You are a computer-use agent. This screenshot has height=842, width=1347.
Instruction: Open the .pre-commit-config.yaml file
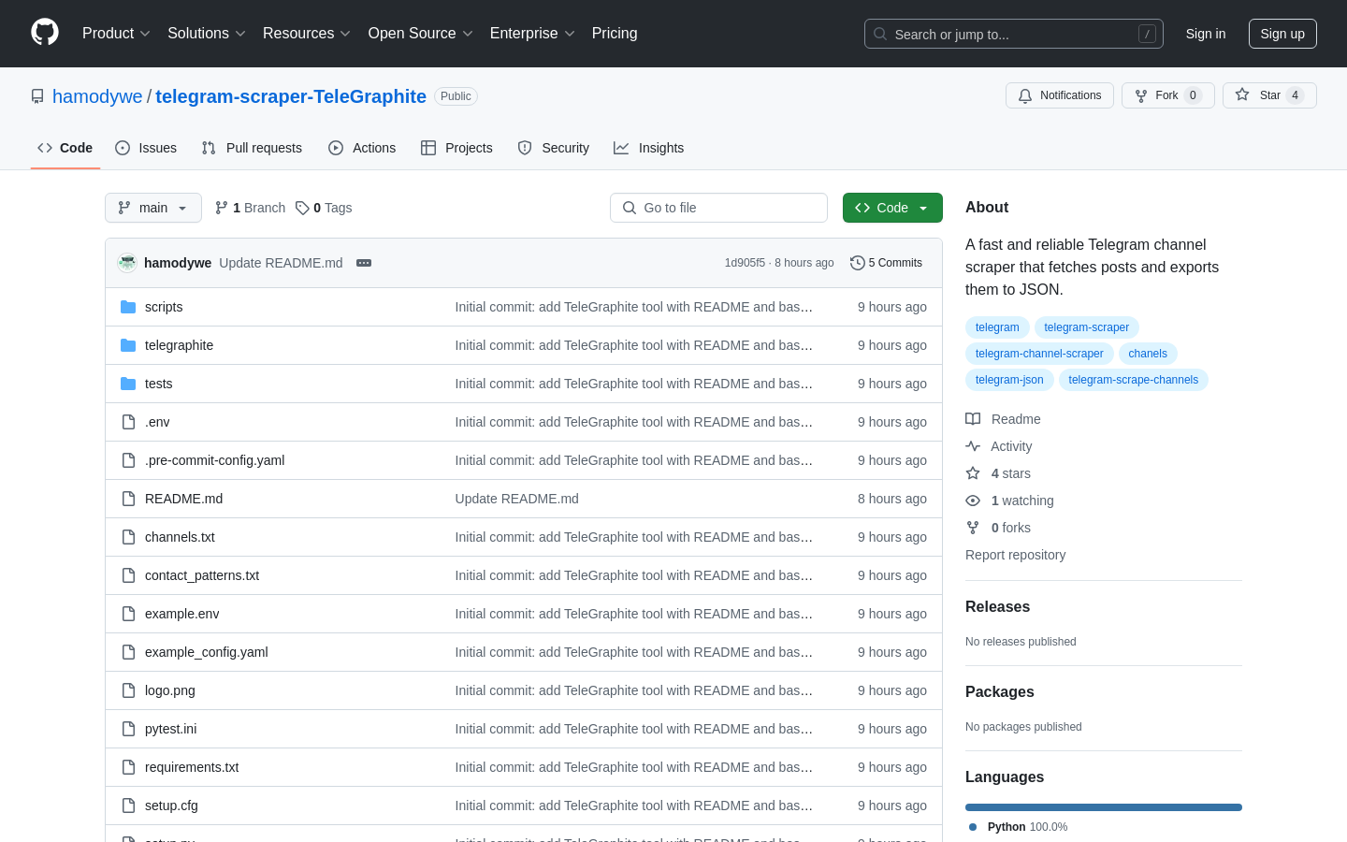[x=214, y=460]
